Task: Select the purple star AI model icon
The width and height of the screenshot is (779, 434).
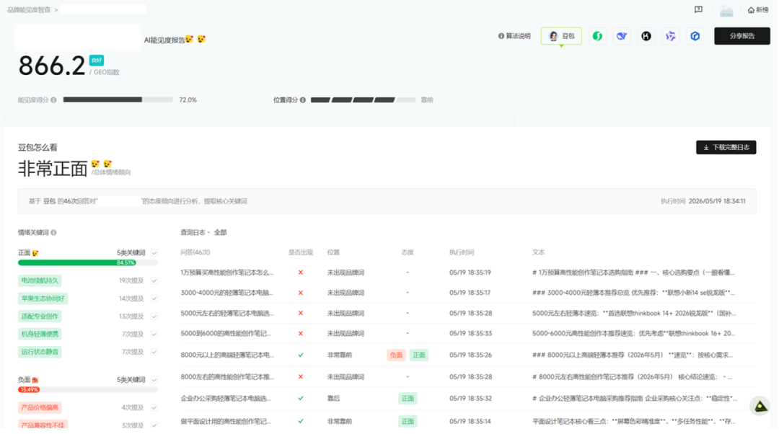Action: tap(671, 36)
